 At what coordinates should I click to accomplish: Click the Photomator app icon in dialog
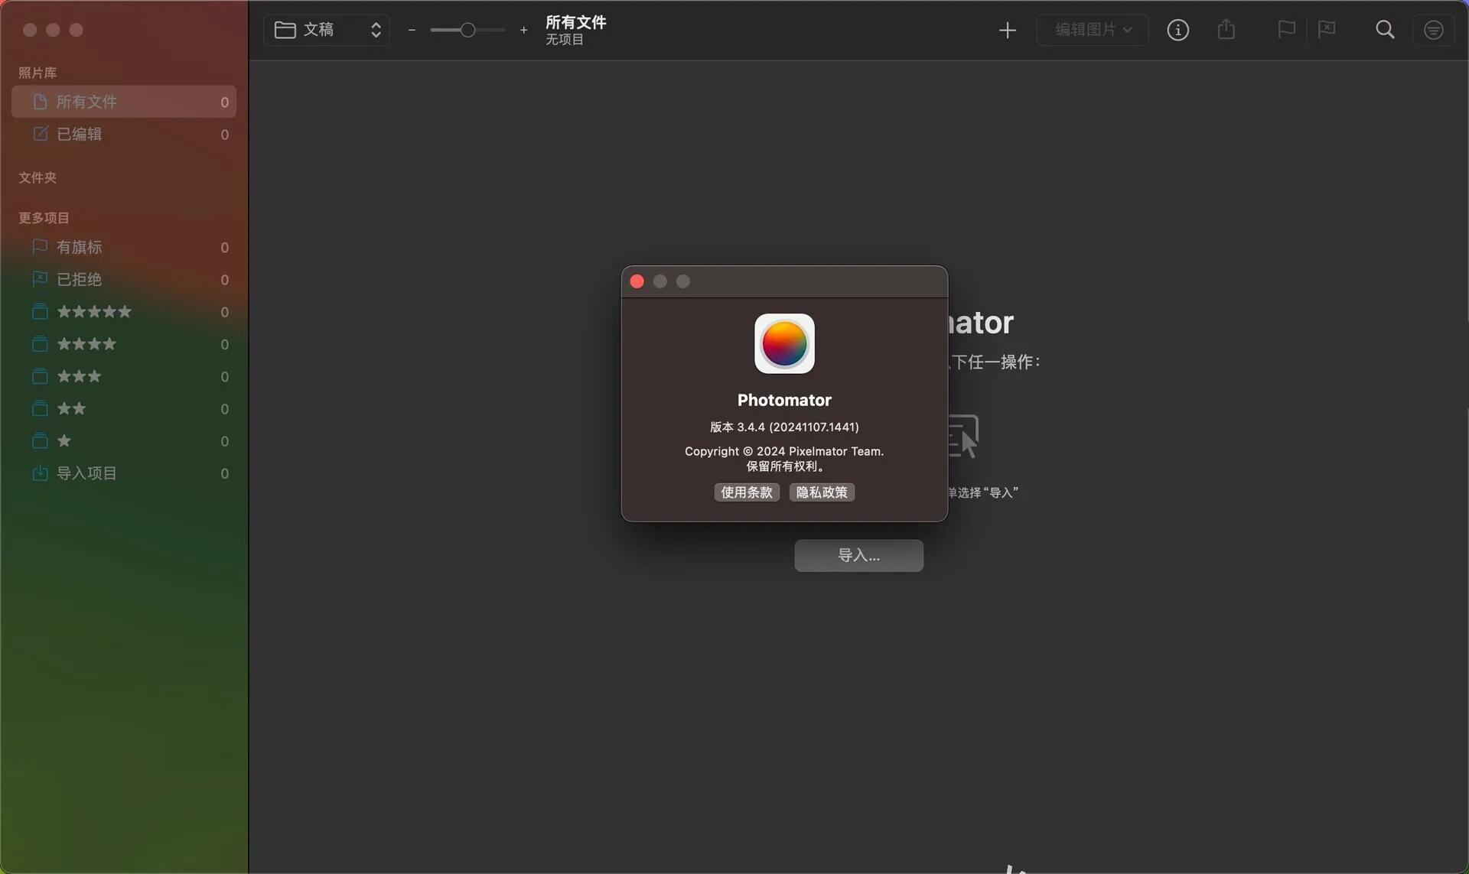click(784, 343)
